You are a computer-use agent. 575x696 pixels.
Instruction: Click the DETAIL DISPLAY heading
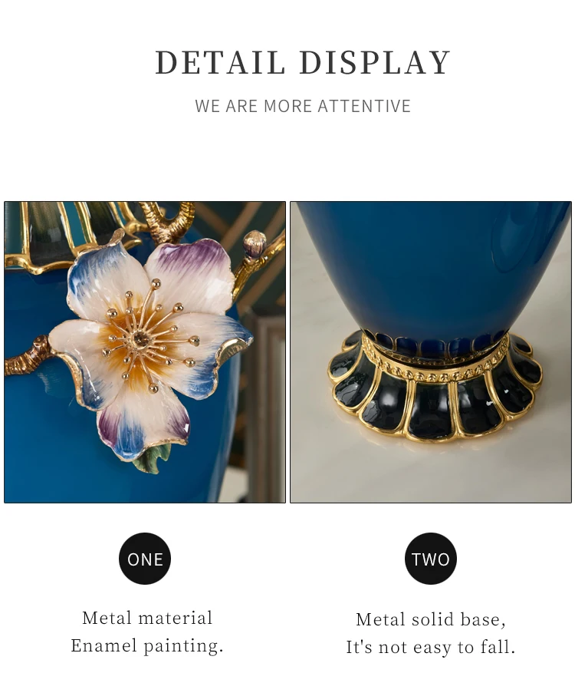pos(304,63)
